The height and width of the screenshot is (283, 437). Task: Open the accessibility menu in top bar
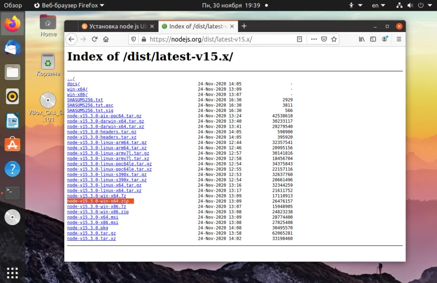pos(355,5)
